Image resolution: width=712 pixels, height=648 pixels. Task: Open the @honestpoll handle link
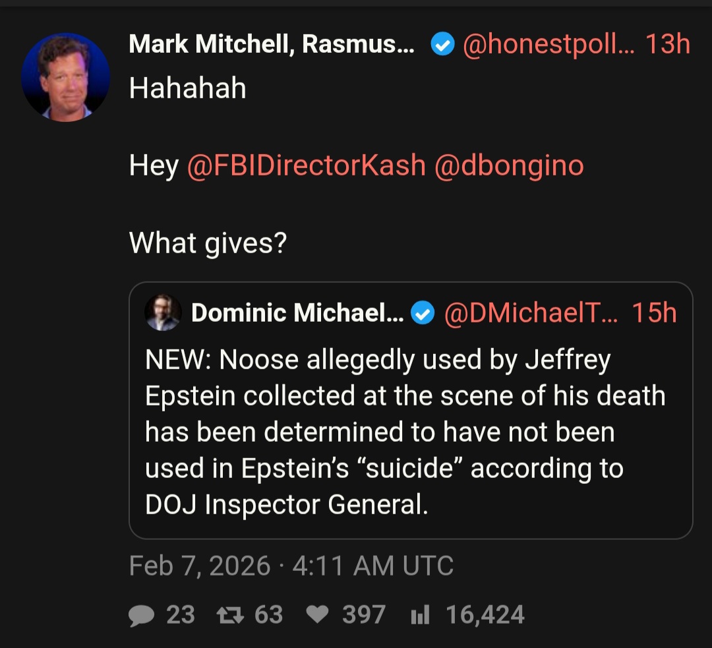pyautogui.click(x=547, y=45)
